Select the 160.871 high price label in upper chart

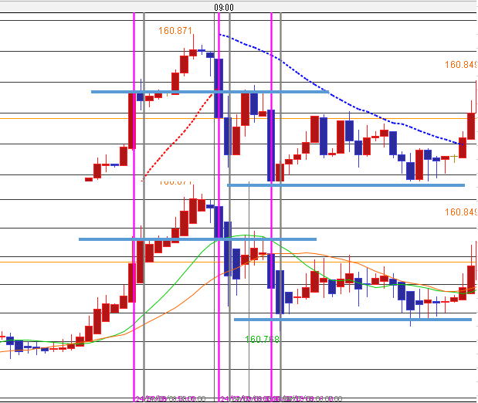175,31
